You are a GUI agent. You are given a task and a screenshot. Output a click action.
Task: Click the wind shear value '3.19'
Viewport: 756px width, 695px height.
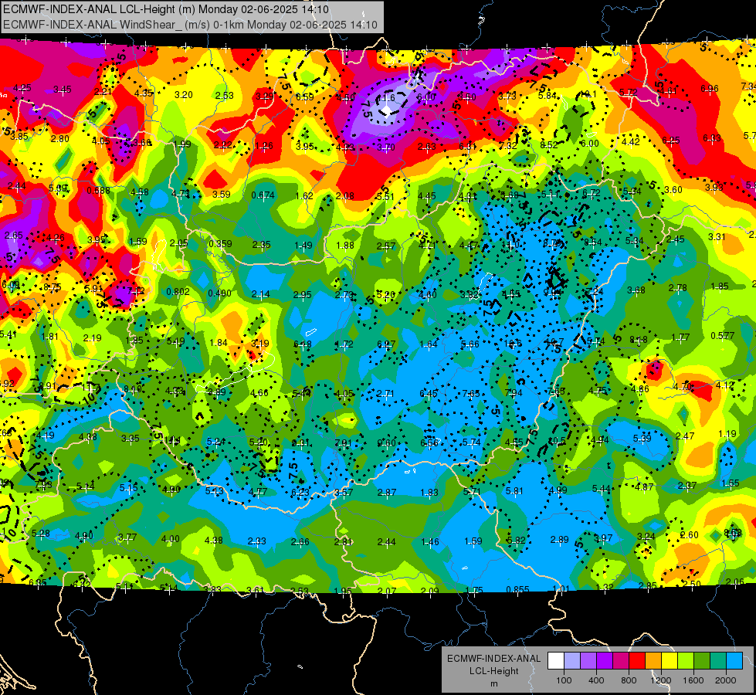260,344
